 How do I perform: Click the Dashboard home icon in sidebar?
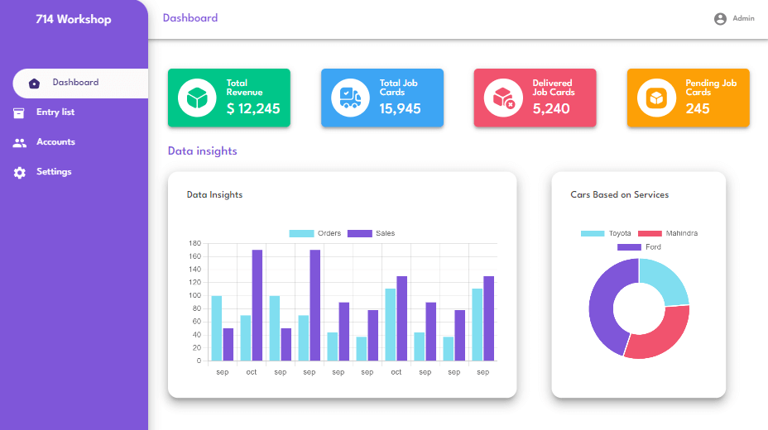tap(34, 83)
